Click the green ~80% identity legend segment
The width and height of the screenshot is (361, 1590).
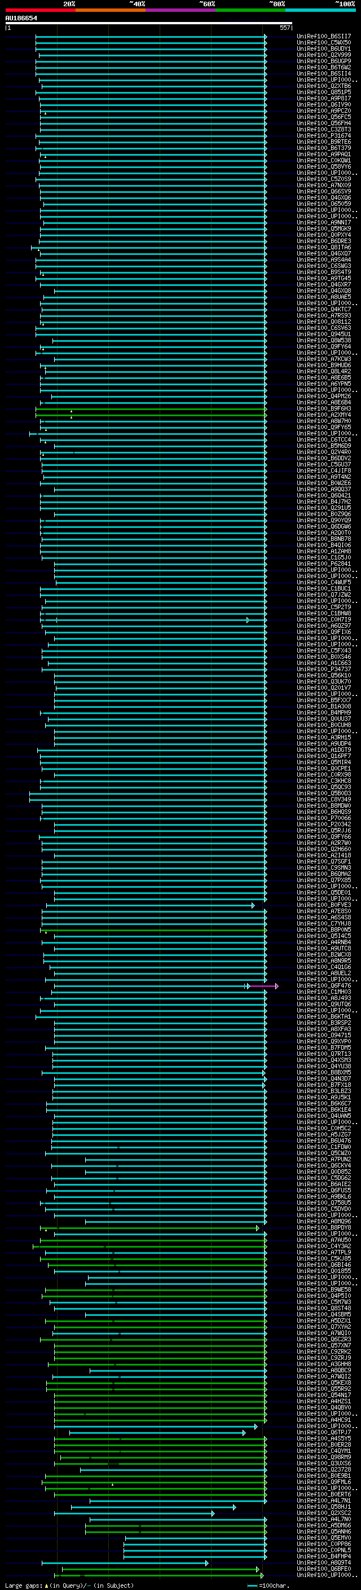tap(250, 10)
